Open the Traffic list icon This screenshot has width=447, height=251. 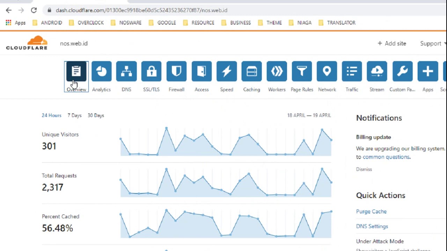click(x=352, y=71)
